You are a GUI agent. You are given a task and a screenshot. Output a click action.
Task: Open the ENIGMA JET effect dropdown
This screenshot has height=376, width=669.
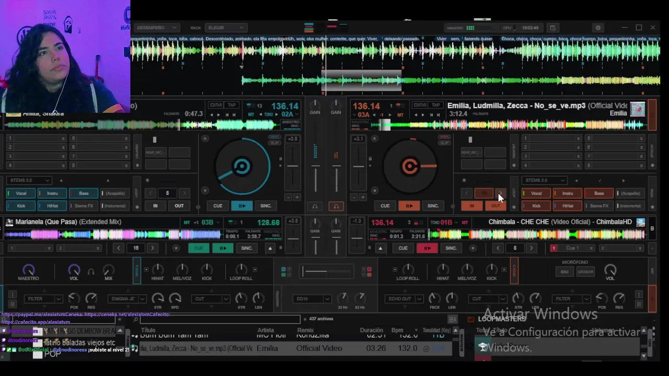click(128, 299)
